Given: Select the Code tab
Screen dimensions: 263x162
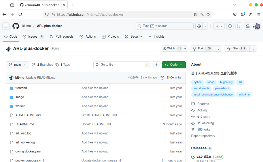Looking at the screenshot, I should point(11,37).
